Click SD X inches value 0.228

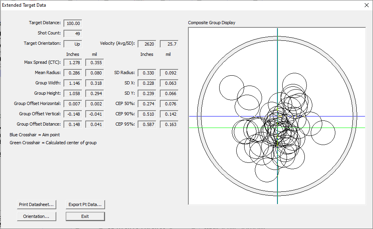(x=147, y=83)
